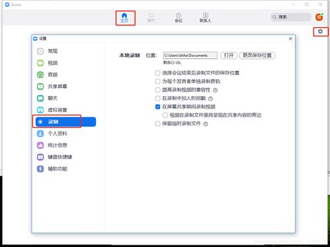Viewport: 330px width, 247px height.
Task: Select 共享屏幕 share screen icon
Action: coord(40,86)
